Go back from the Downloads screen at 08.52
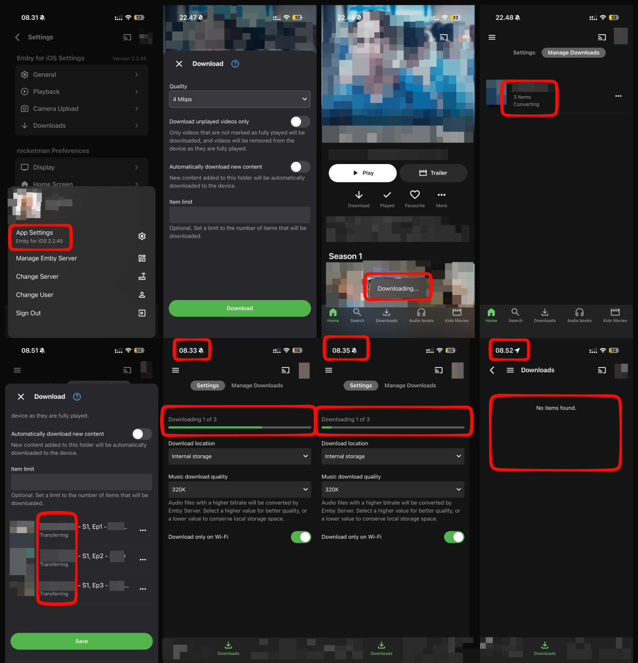Viewport: 638px width, 663px height. click(492, 370)
